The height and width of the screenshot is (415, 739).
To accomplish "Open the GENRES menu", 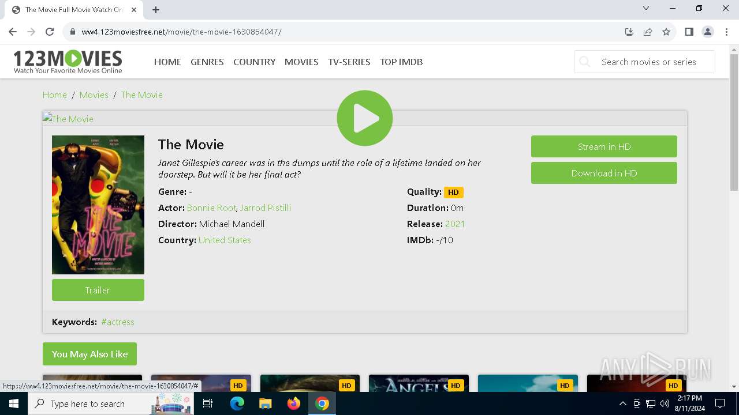I will coord(207,62).
